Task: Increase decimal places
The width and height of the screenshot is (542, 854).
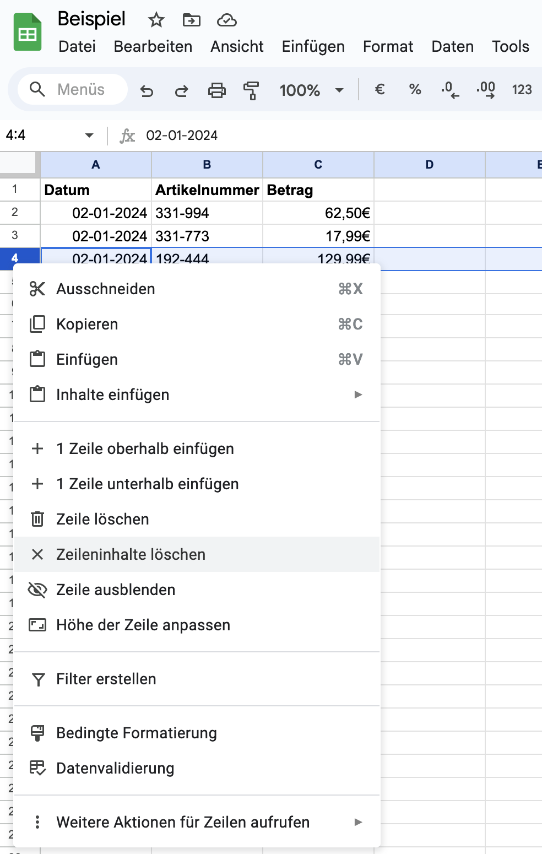Action: click(x=486, y=89)
